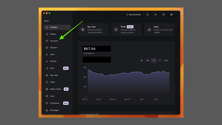This screenshot has height=125, width=222.
Task: Open settings gear icon
Action: tap(171, 15)
